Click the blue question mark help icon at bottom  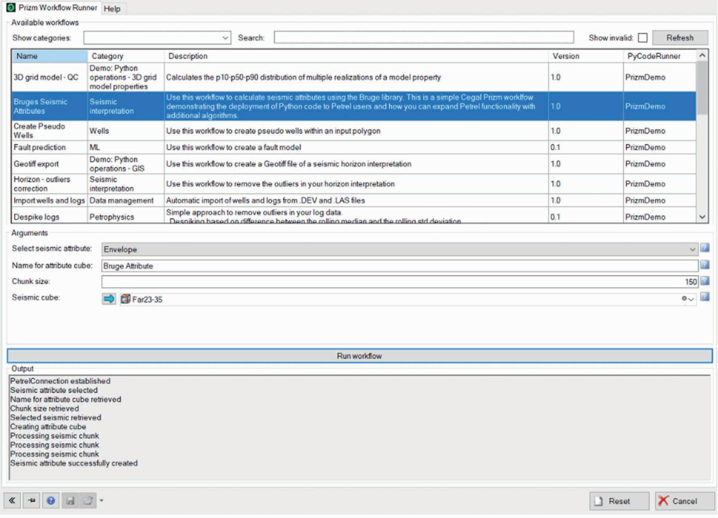(x=51, y=501)
